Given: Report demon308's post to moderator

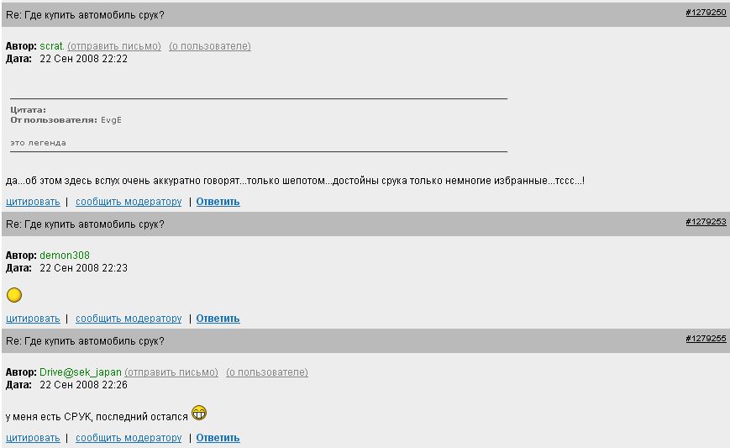Looking at the screenshot, I should (129, 319).
